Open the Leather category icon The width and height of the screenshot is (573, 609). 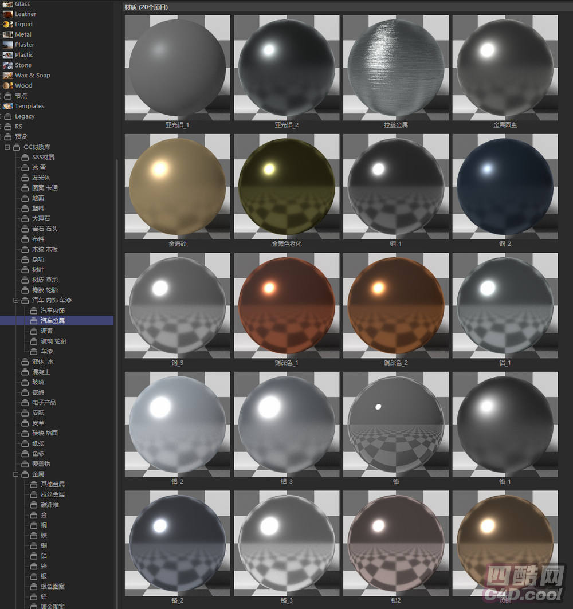coord(7,14)
